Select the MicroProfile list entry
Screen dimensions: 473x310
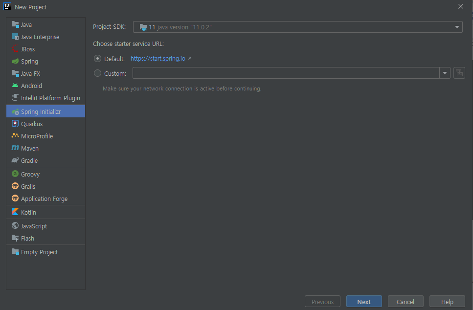pos(46,136)
